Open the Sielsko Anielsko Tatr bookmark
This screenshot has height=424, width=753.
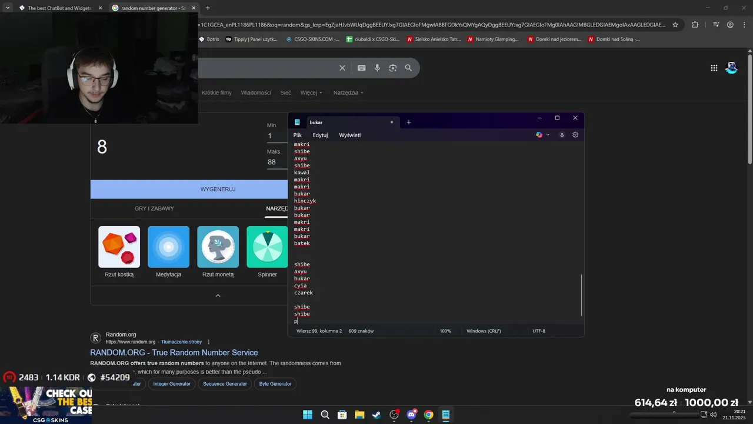[x=432, y=39]
